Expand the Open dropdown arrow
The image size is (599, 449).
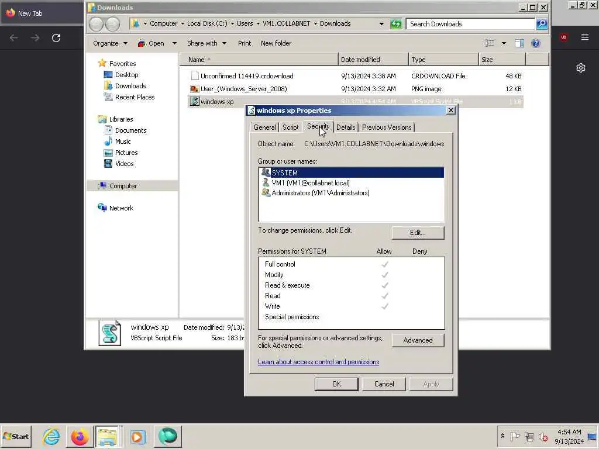174,43
